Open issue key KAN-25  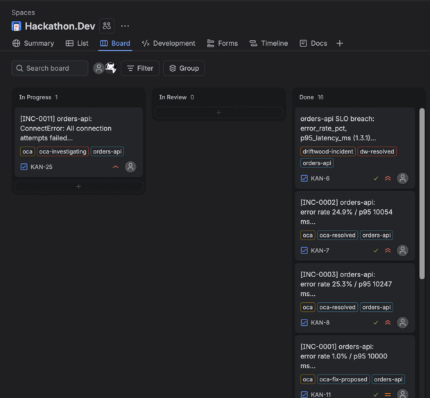42,167
